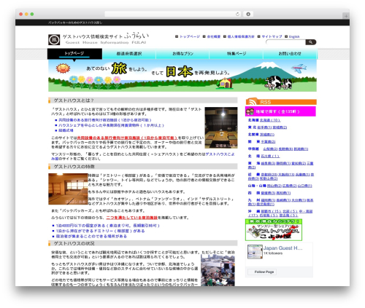Screen dimensions: 365x308
Task: Open the 那覇市 (15) Okinawa link
Action: click(x=272, y=212)
